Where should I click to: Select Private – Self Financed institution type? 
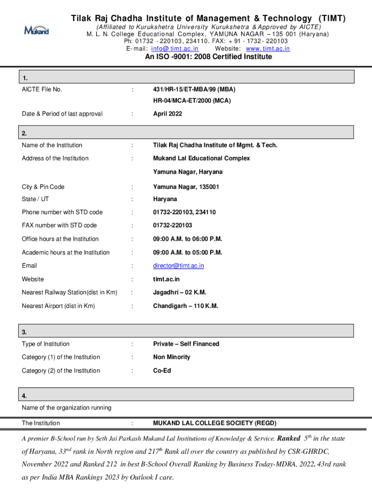(186, 344)
